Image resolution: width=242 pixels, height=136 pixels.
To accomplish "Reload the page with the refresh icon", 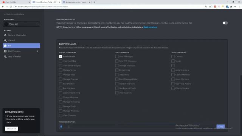I will (x=11, y=7).
